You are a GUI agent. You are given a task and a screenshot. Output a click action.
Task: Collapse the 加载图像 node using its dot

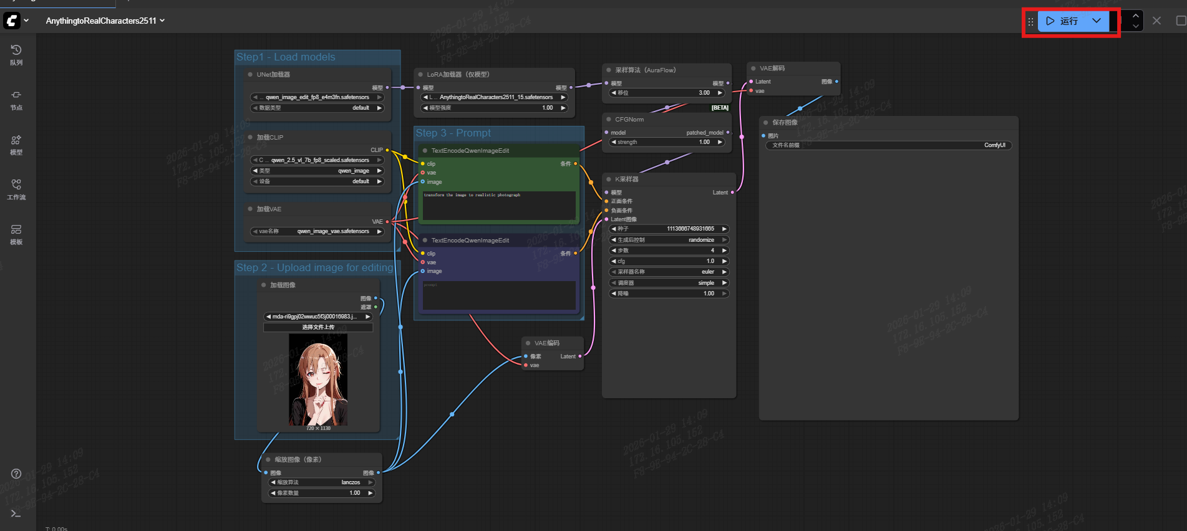[263, 285]
